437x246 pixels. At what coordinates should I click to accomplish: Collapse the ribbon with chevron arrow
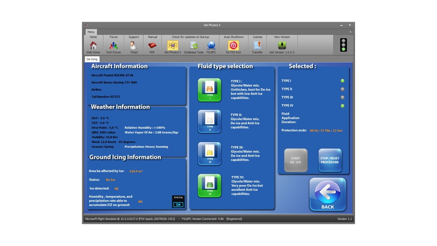(x=350, y=32)
